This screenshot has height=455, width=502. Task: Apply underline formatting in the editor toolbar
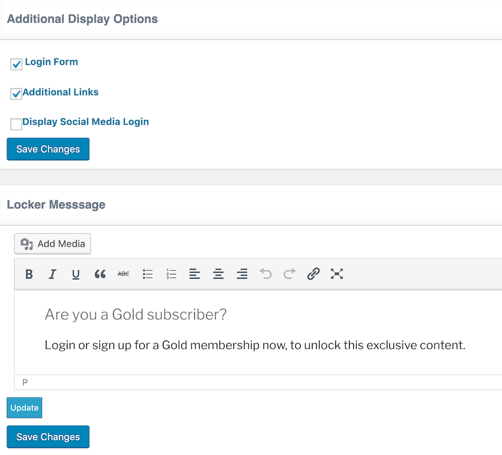(76, 274)
